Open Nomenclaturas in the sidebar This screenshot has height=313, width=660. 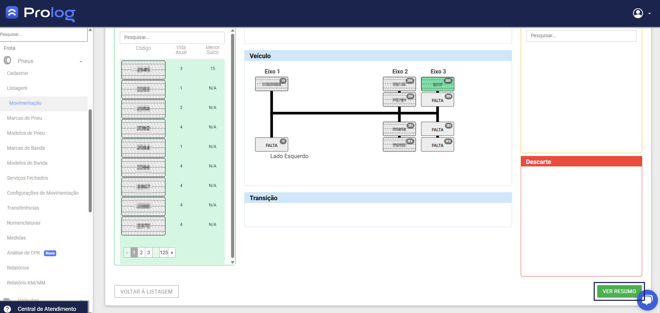click(x=24, y=223)
